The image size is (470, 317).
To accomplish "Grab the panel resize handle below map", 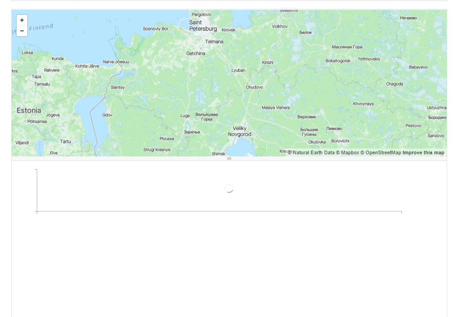I will 229,158.
